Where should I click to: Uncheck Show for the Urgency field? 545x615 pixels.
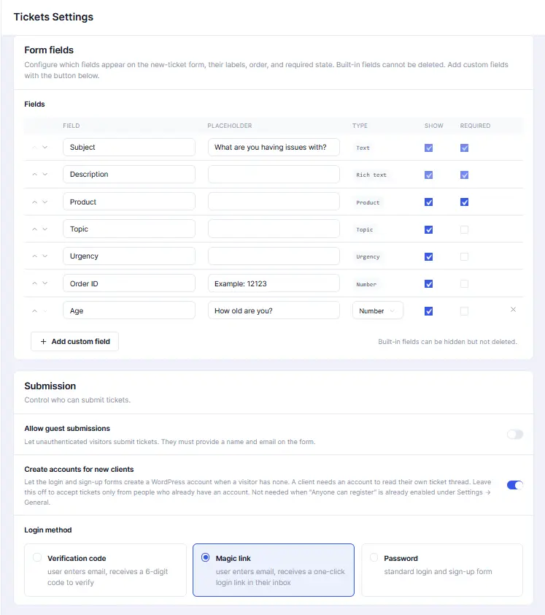(429, 256)
